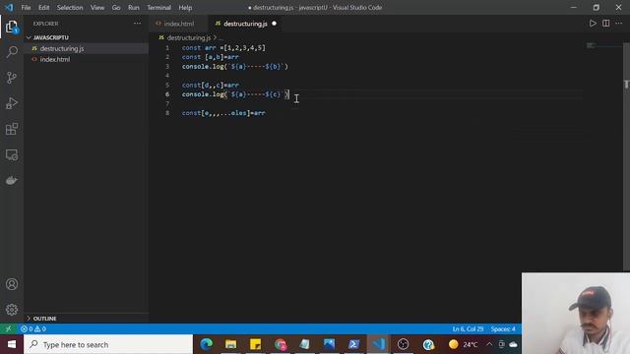Click line number 7 in gutter
The image size is (630, 354).
(167, 104)
